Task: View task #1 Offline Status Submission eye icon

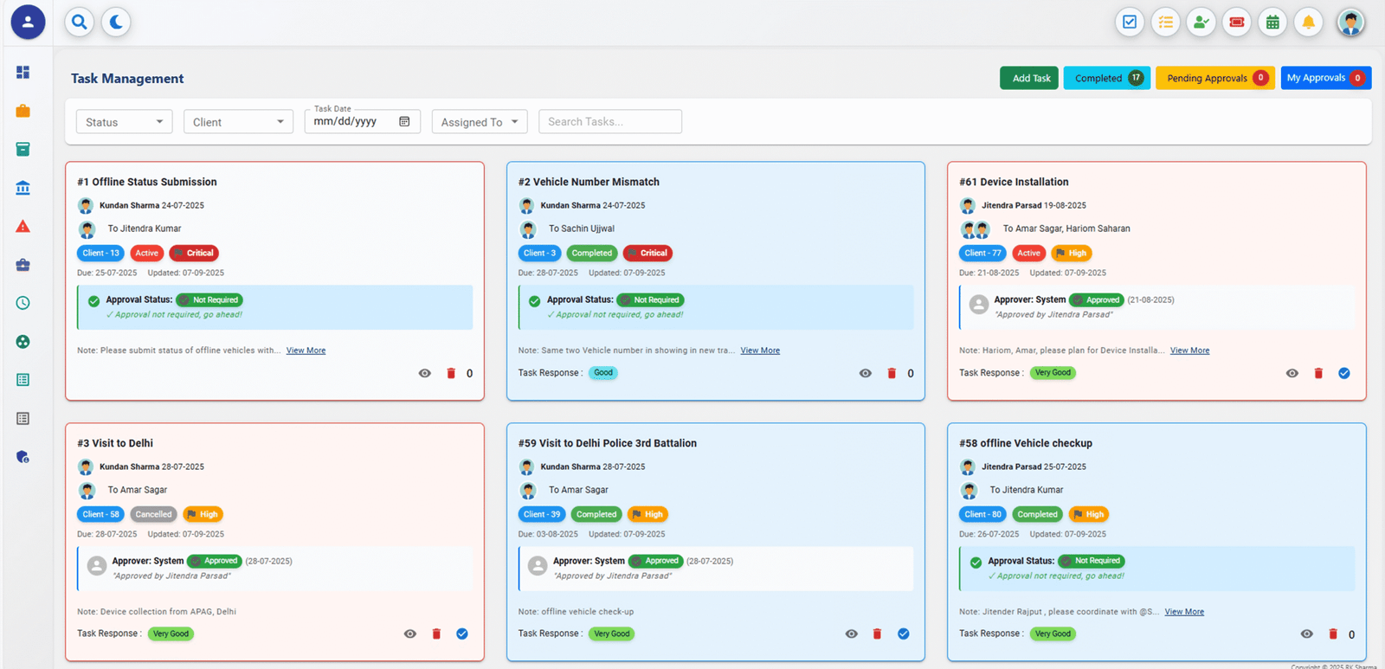Action: [x=424, y=373]
